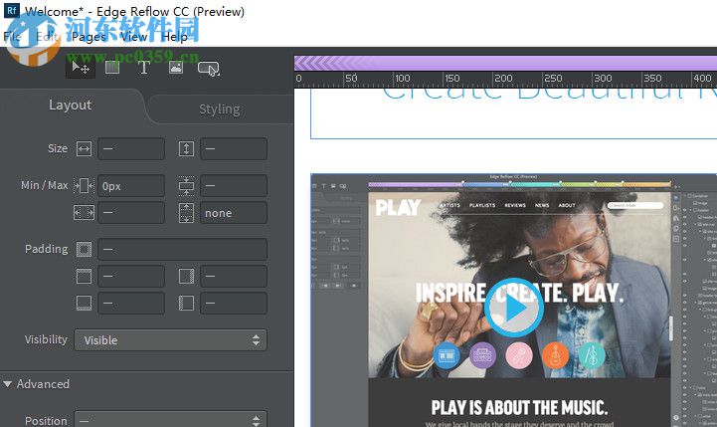Click the top padding input field

131,277
